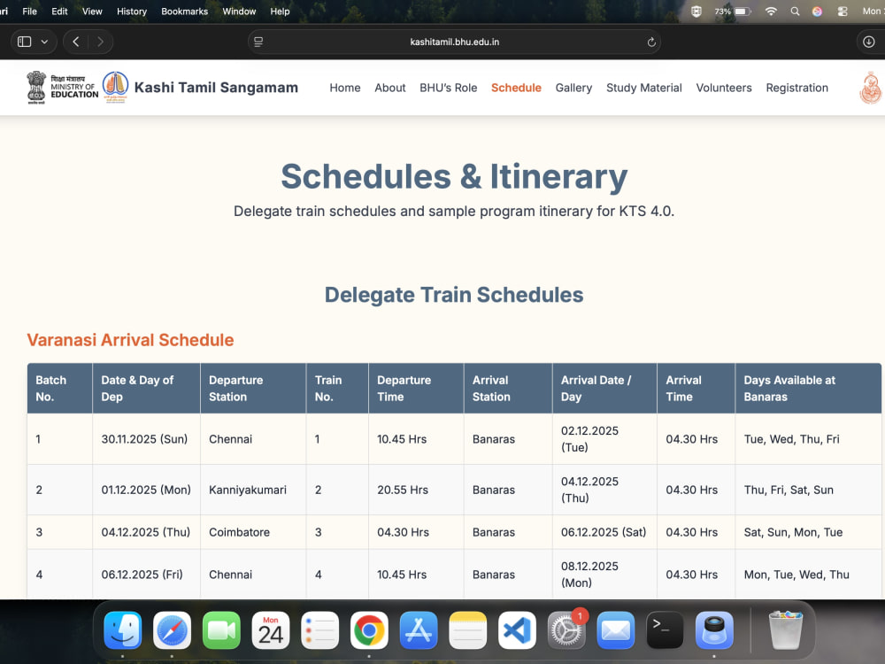885x664 pixels.
Task: Open Google Chrome from the dock
Action: (369, 630)
